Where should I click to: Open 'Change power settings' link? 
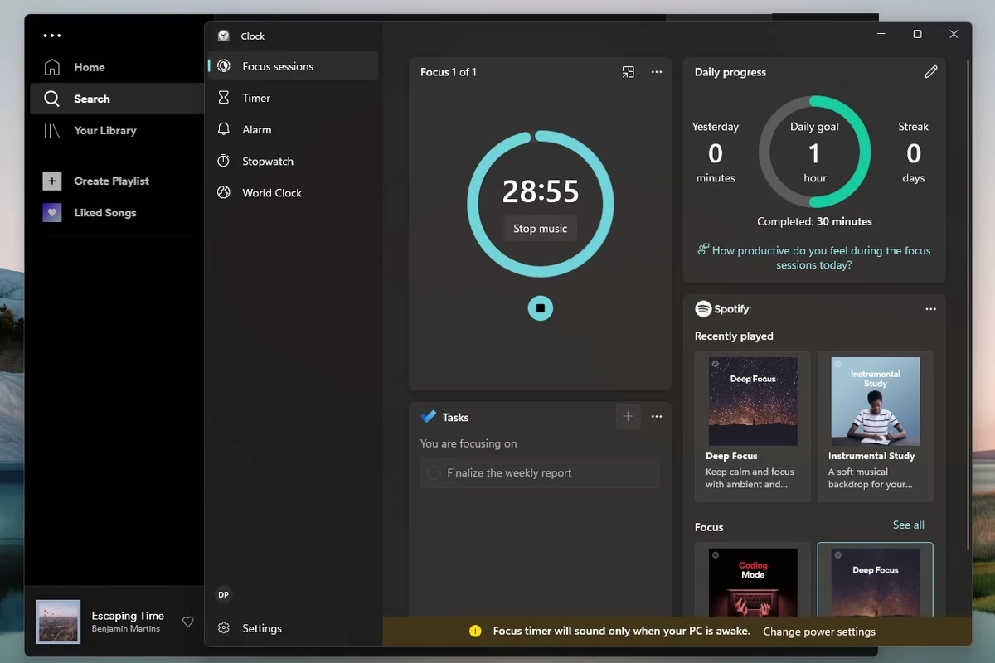click(819, 631)
